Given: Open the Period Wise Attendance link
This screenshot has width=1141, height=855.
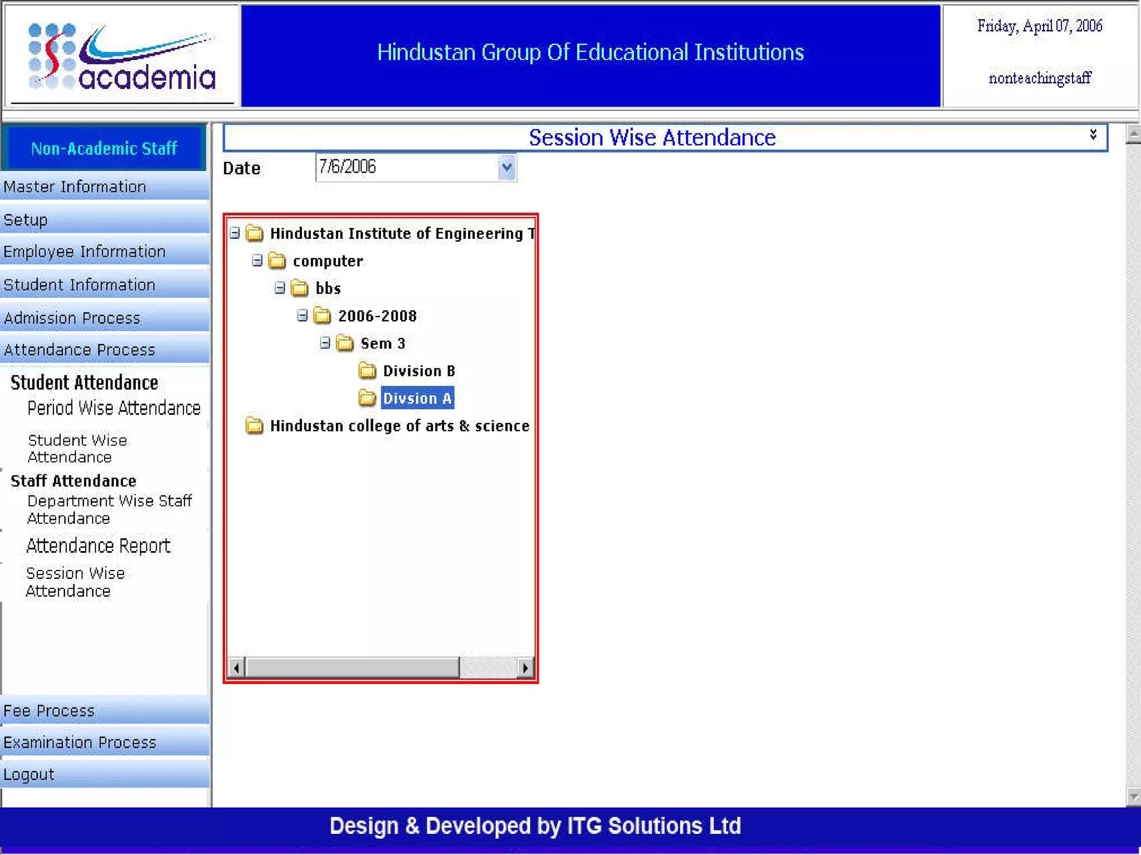Looking at the screenshot, I should pyautogui.click(x=114, y=408).
